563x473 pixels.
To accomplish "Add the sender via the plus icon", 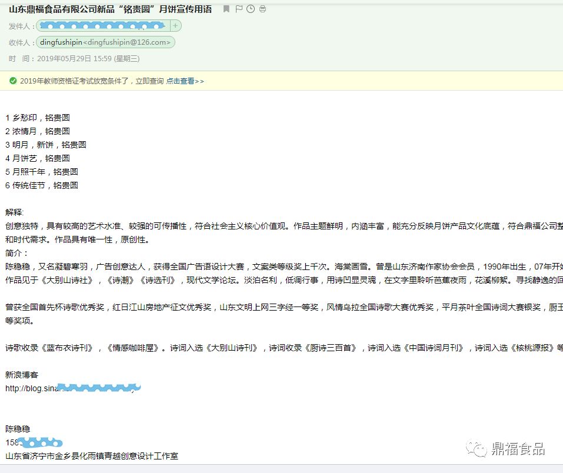I will point(175,25).
